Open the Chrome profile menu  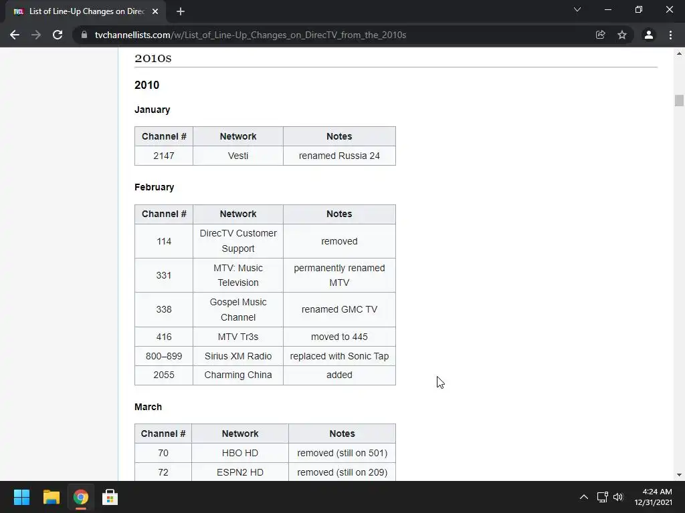tap(649, 35)
